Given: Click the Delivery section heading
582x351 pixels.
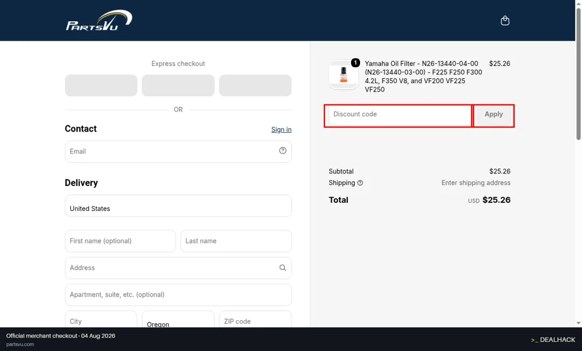Looking at the screenshot, I should pyautogui.click(x=81, y=183).
